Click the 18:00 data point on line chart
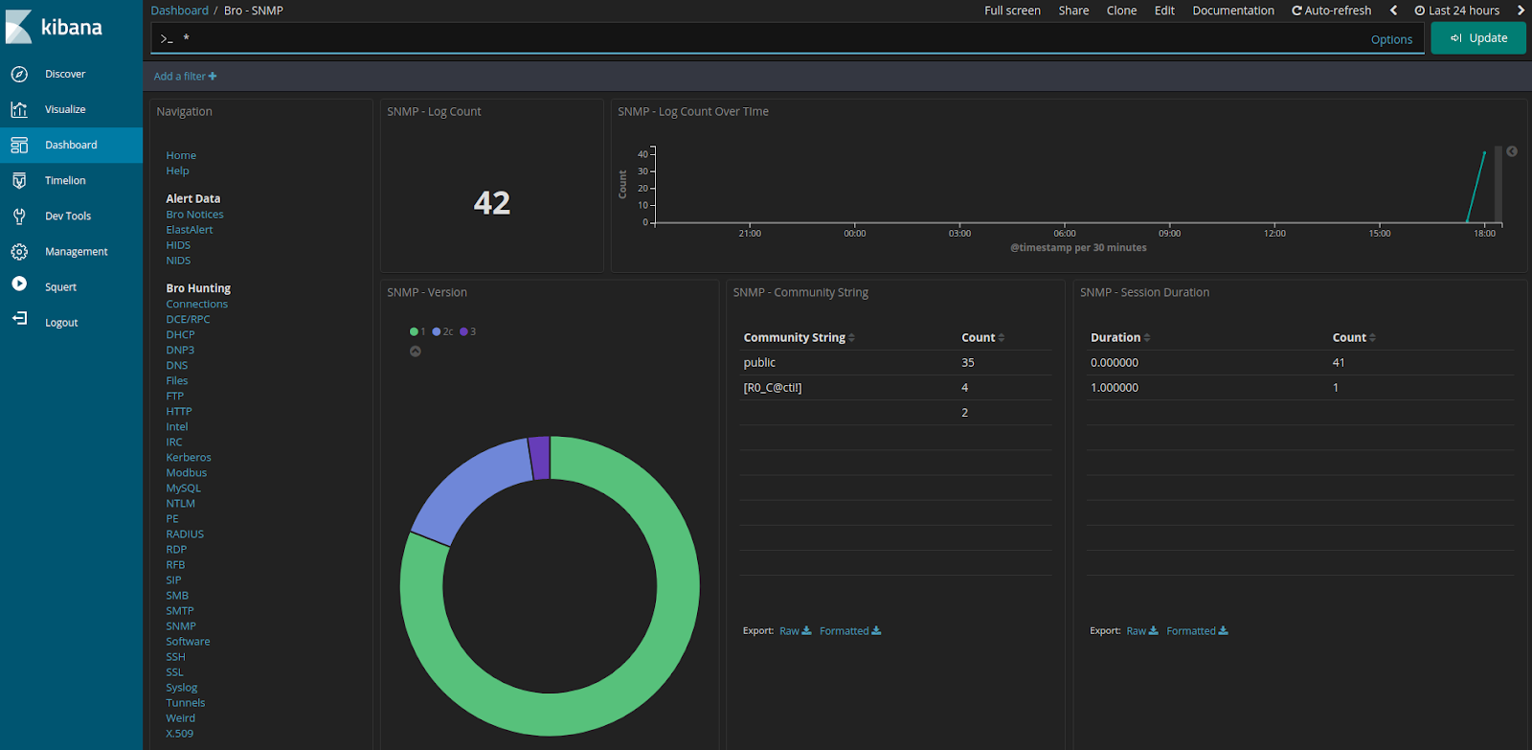The height and width of the screenshot is (750, 1532). coord(1484,152)
